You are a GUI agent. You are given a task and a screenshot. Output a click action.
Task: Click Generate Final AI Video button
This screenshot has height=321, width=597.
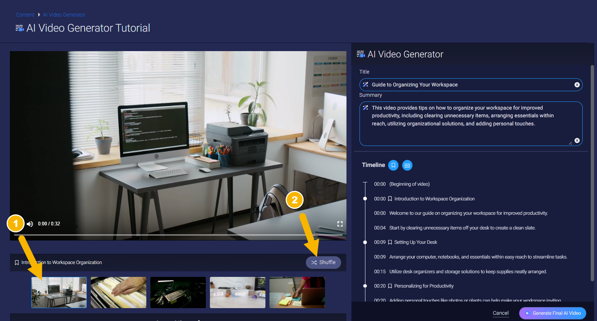[552, 313]
